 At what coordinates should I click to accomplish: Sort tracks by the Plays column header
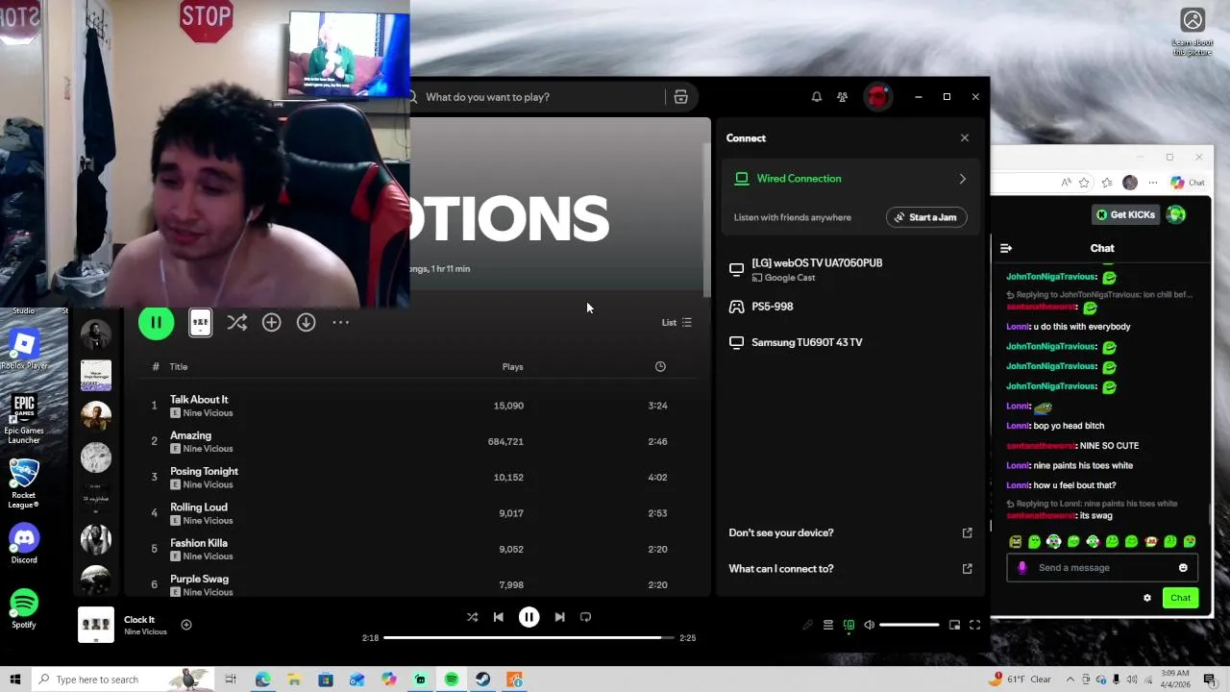(512, 367)
